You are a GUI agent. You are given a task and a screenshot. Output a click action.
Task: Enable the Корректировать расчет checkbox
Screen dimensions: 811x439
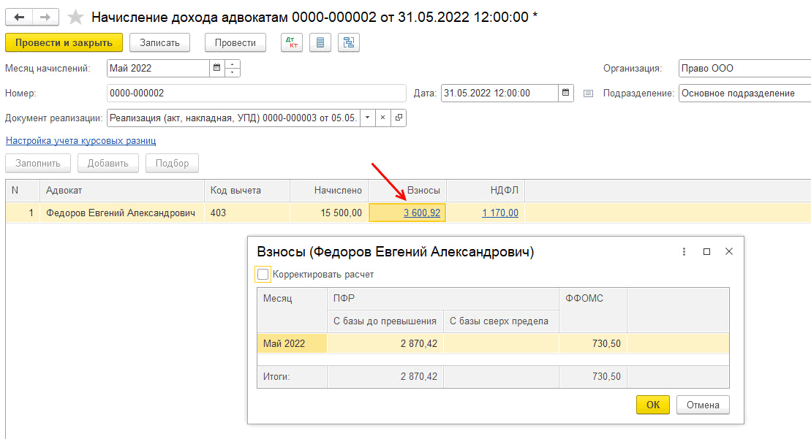coord(263,275)
